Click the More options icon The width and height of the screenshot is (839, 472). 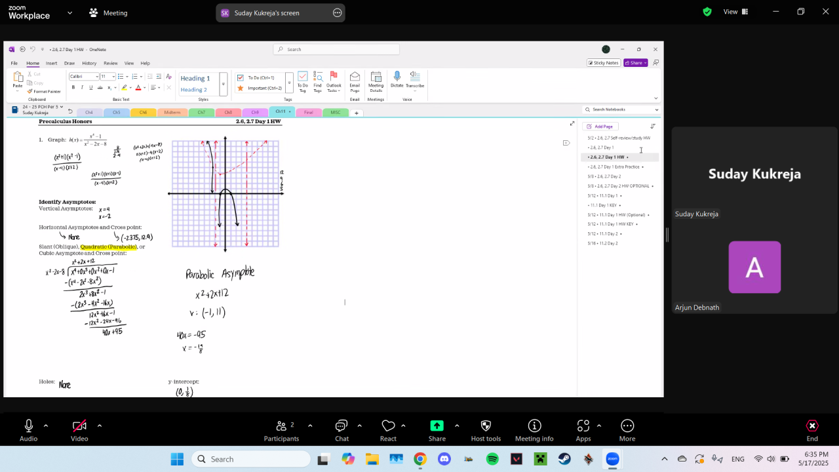point(627,430)
